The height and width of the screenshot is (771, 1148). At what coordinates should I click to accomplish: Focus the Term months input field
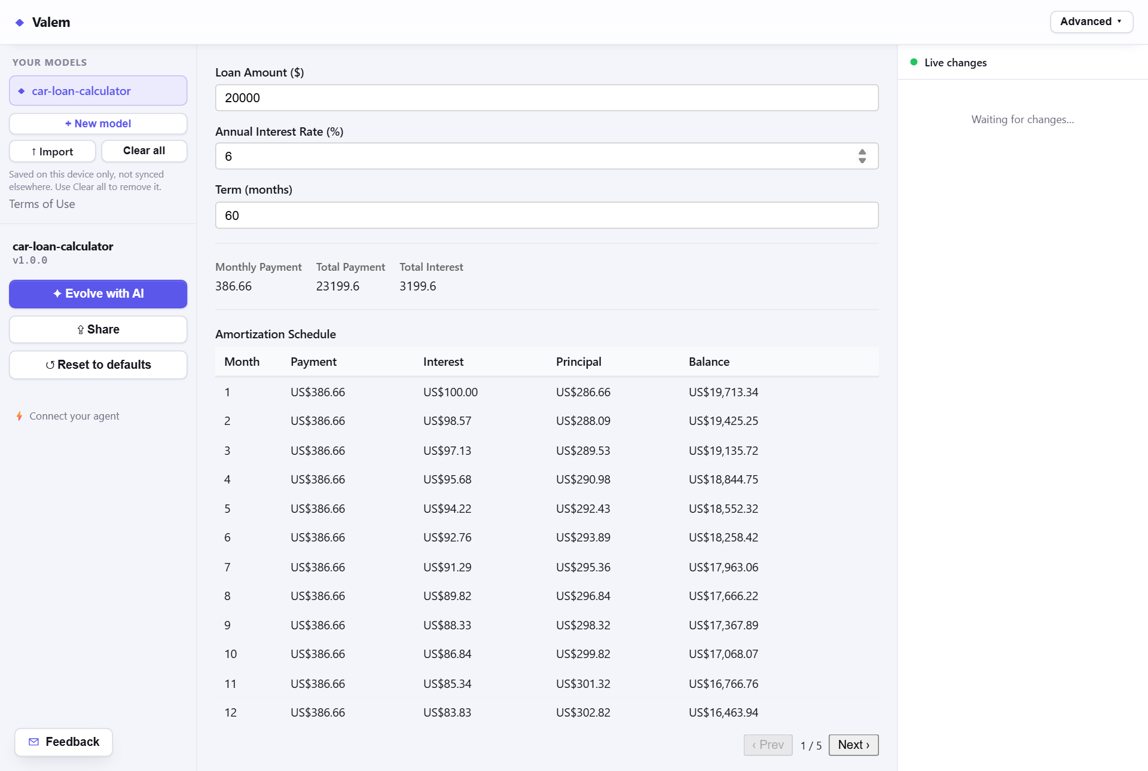(x=546, y=215)
